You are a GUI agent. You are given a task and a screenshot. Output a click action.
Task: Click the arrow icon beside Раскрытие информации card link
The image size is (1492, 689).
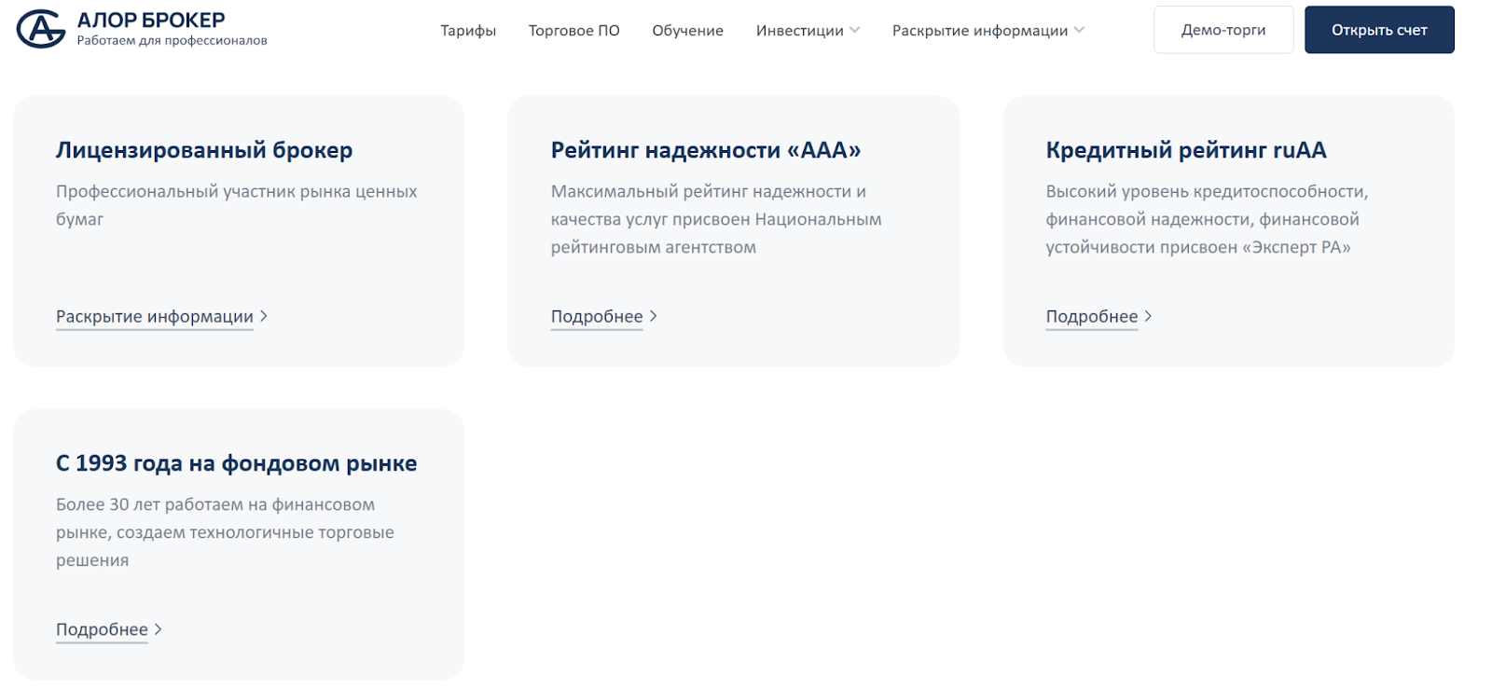[x=264, y=316]
